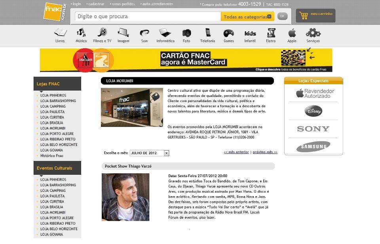Click the Eventos Culturais sidebar header
The image size is (380, 244).
57,168
